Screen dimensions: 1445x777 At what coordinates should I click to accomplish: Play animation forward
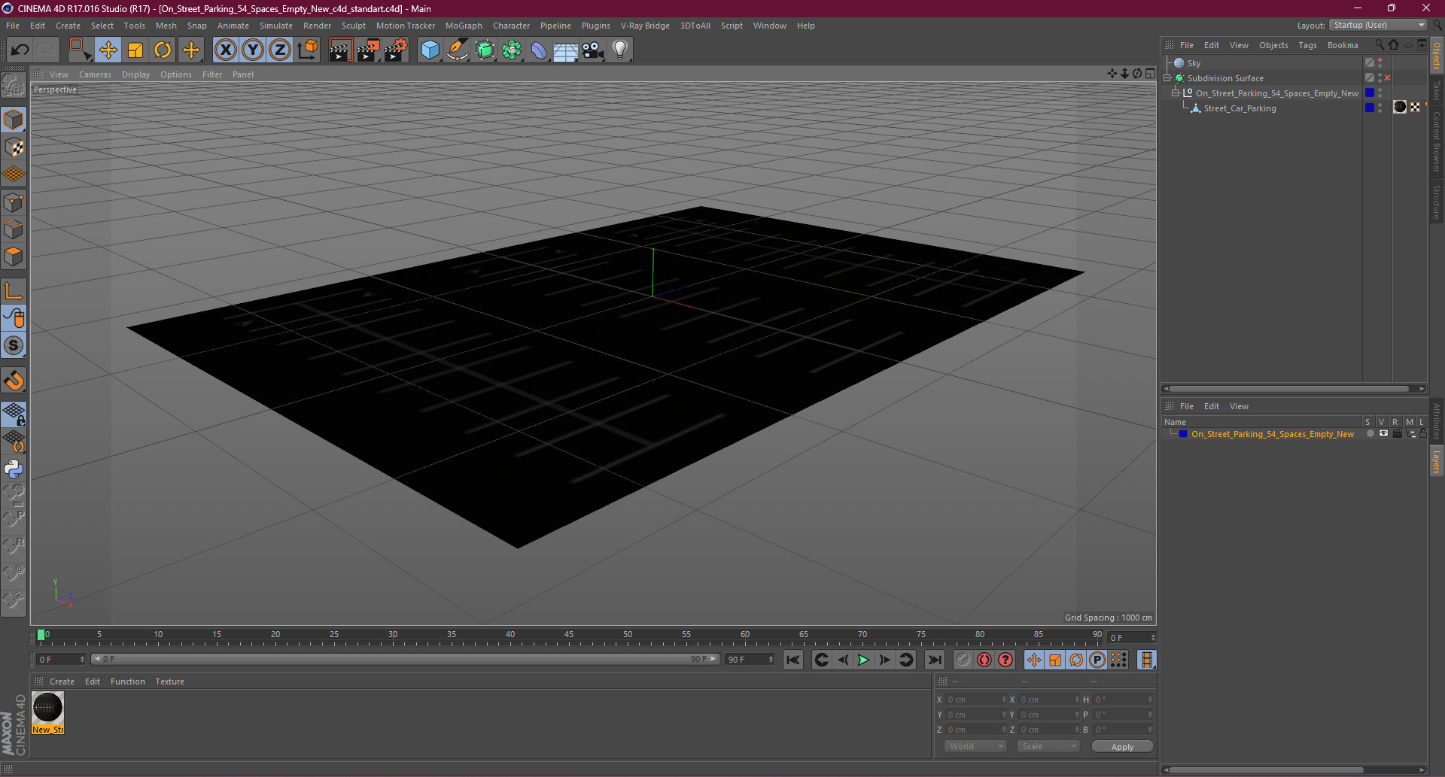tap(863, 660)
